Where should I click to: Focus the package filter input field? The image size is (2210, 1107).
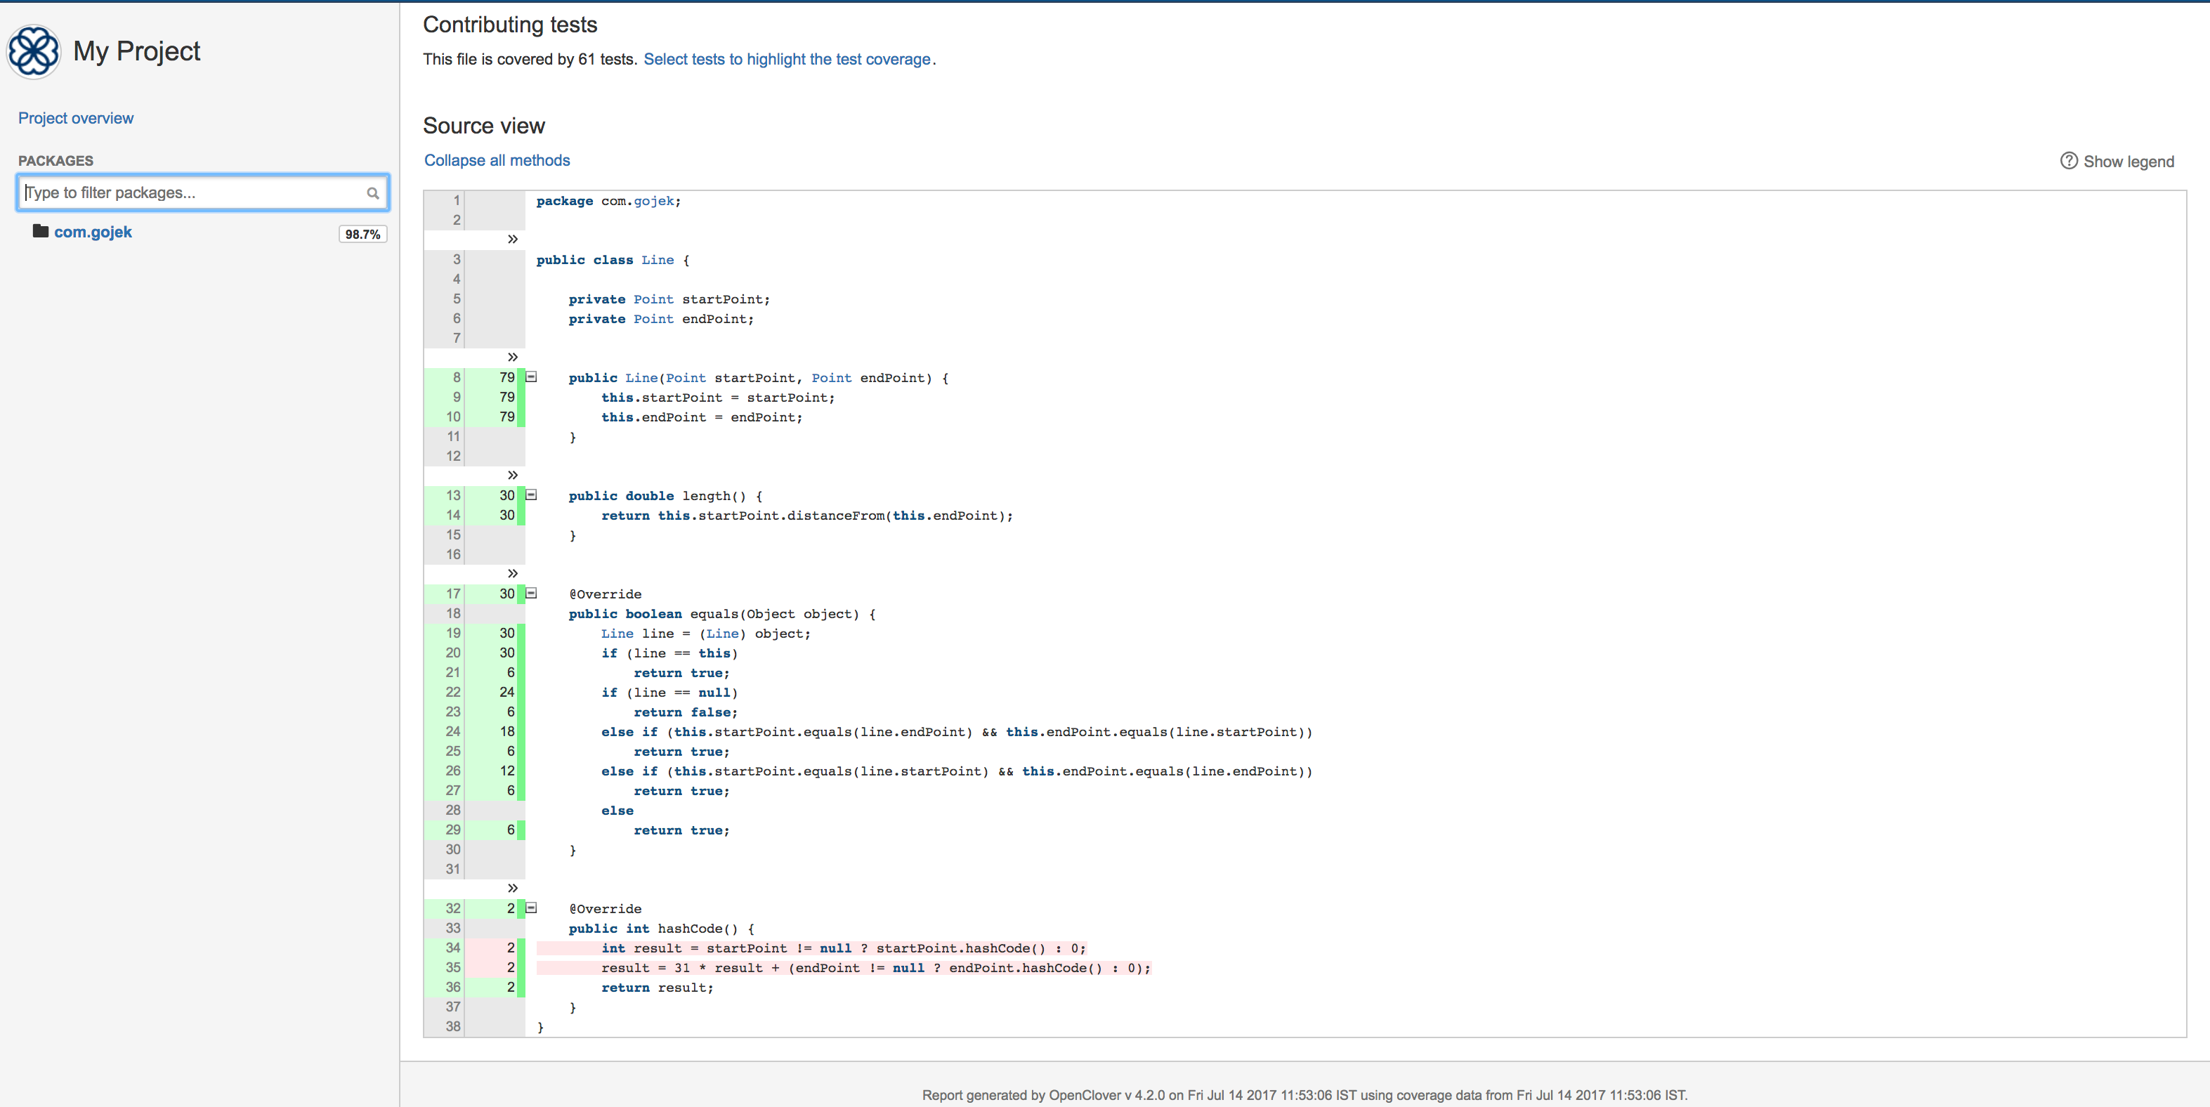tap(202, 192)
